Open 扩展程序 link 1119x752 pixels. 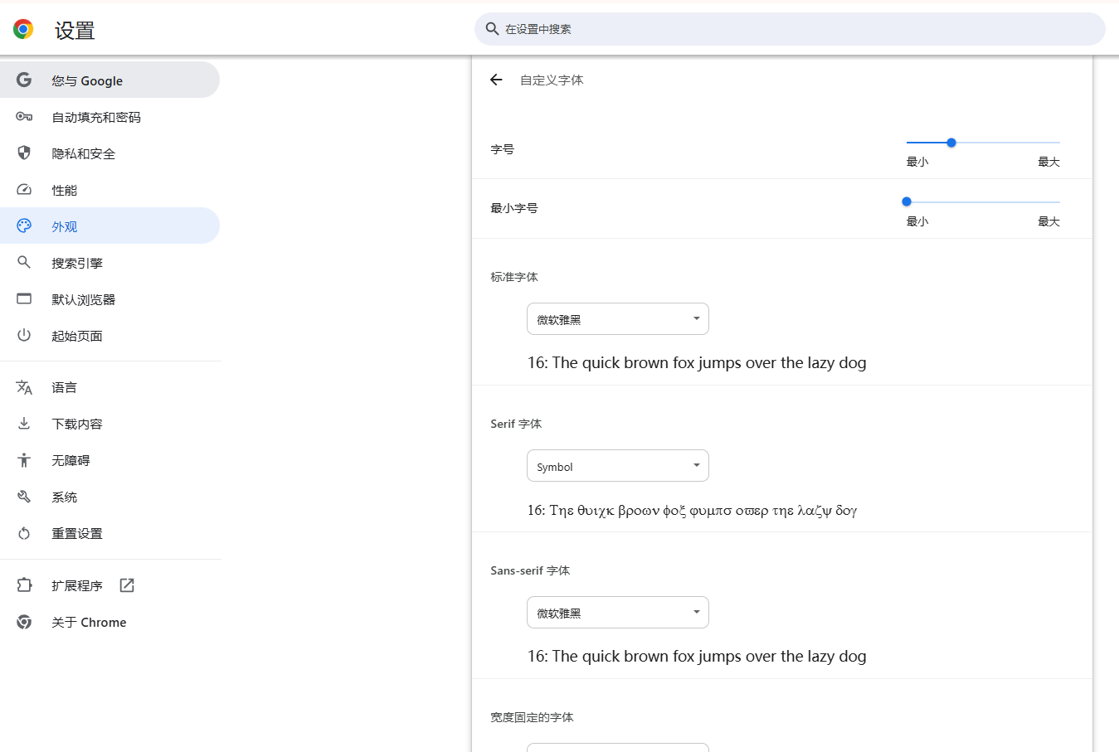coord(109,585)
